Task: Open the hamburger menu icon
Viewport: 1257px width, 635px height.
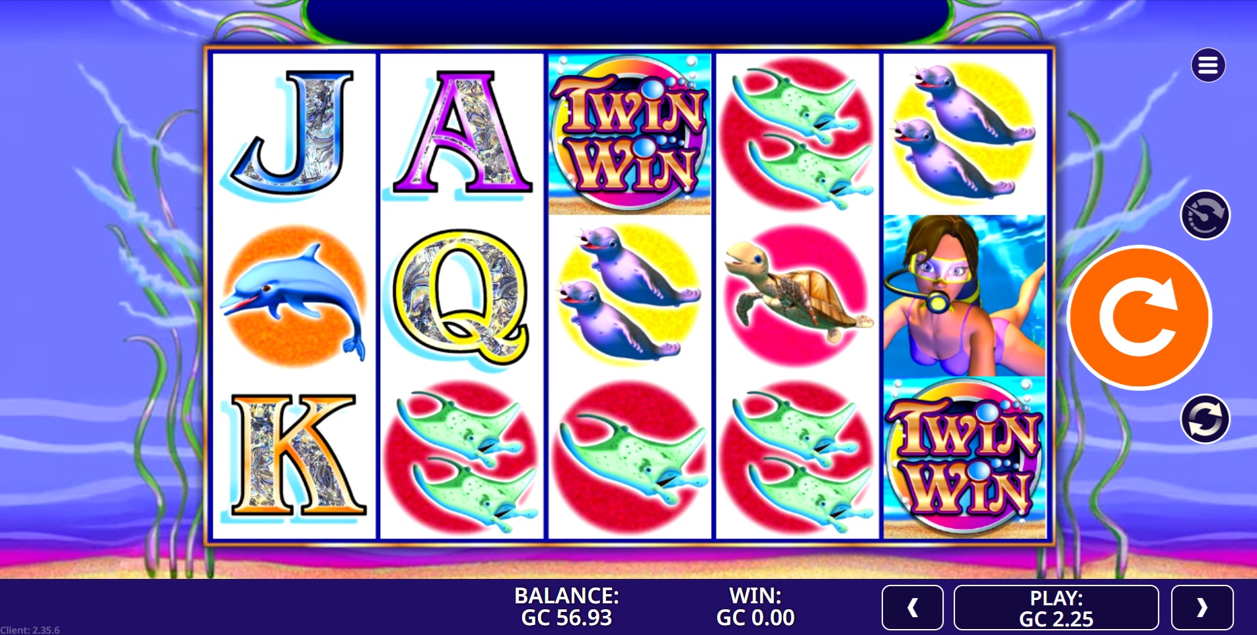Action: click(1208, 65)
